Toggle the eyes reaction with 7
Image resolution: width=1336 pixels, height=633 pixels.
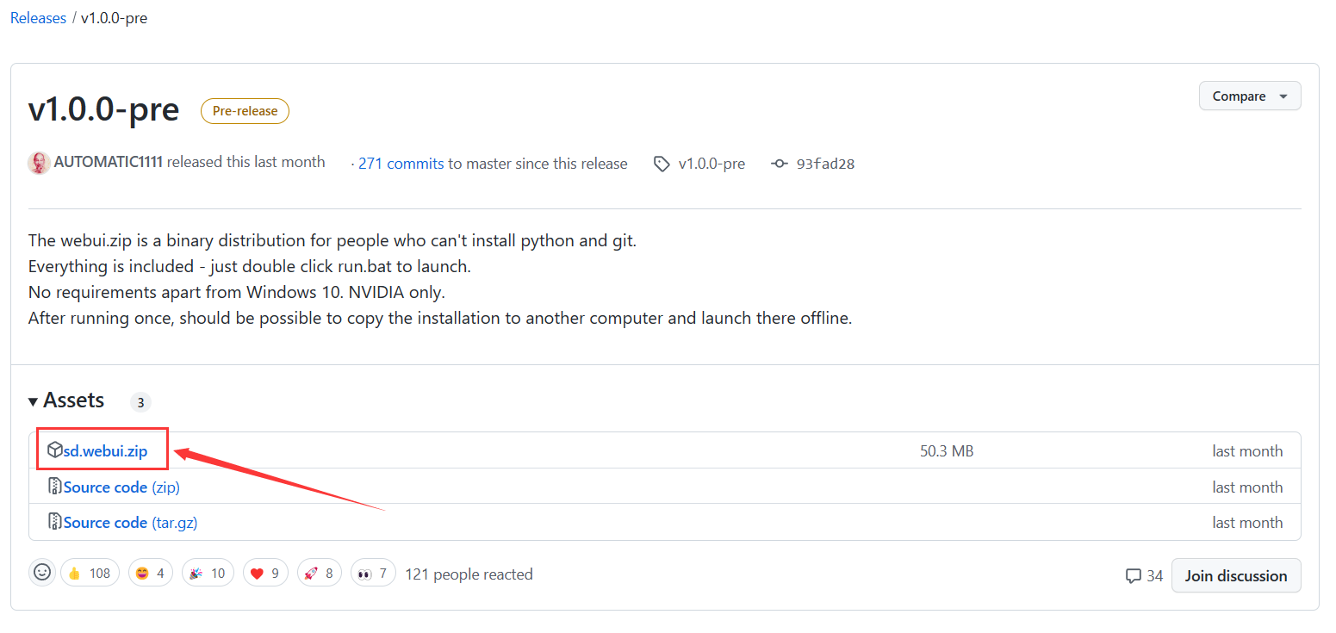(x=373, y=573)
